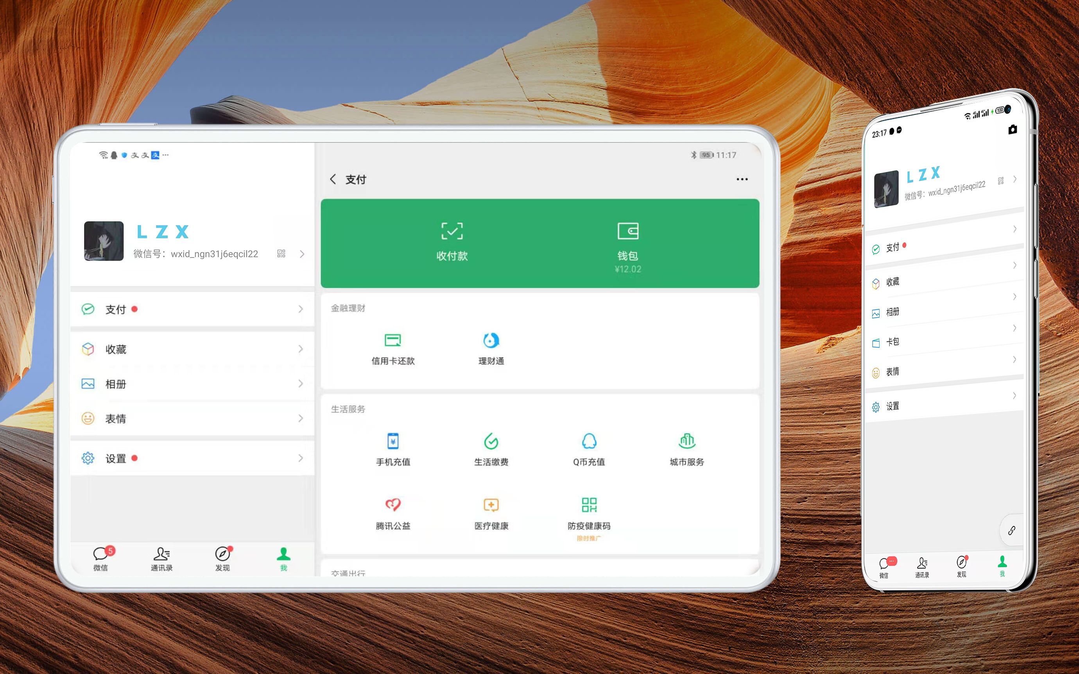Click chevron on tablet 相册 row
Image resolution: width=1079 pixels, height=674 pixels.
(301, 384)
